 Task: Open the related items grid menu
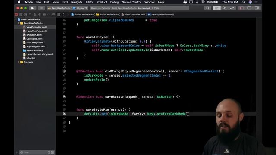click(x=59, y=15)
